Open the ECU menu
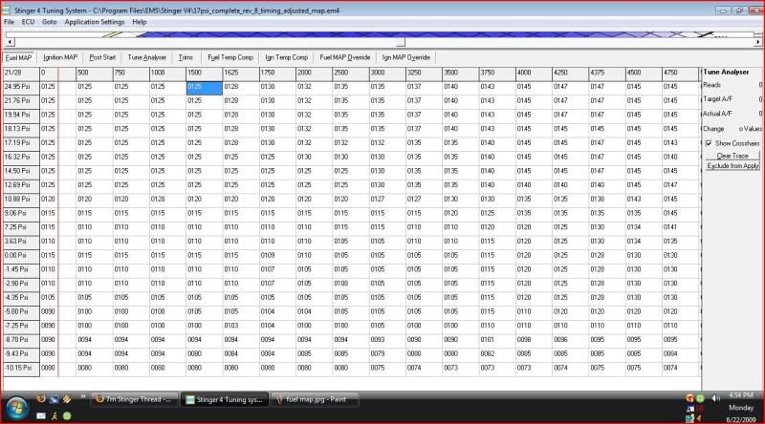 click(x=28, y=22)
